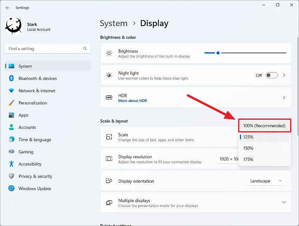Expand the Multiple displays section
The width and height of the screenshot is (299, 226).
[284, 202]
